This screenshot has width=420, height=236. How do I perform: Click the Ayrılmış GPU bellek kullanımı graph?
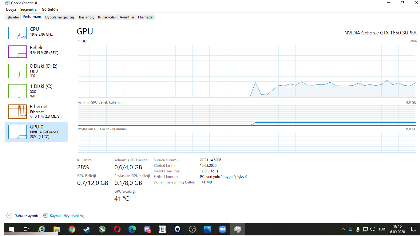click(247, 115)
